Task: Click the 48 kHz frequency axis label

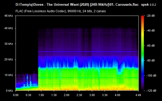Action: (9, 16)
